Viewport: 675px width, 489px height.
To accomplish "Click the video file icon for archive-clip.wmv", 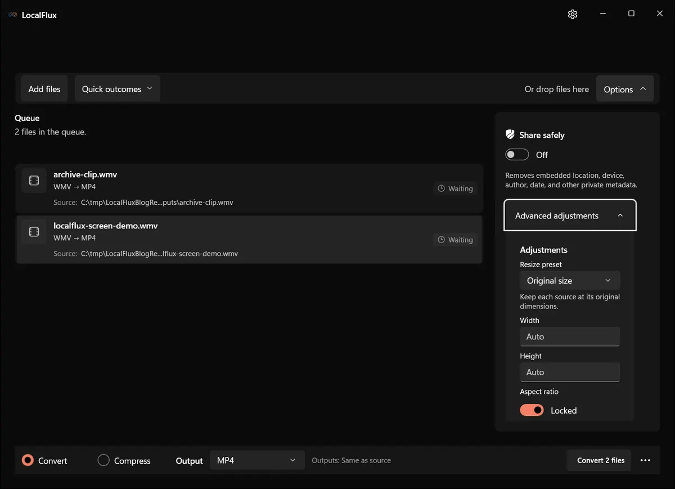I will pos(34,181).
